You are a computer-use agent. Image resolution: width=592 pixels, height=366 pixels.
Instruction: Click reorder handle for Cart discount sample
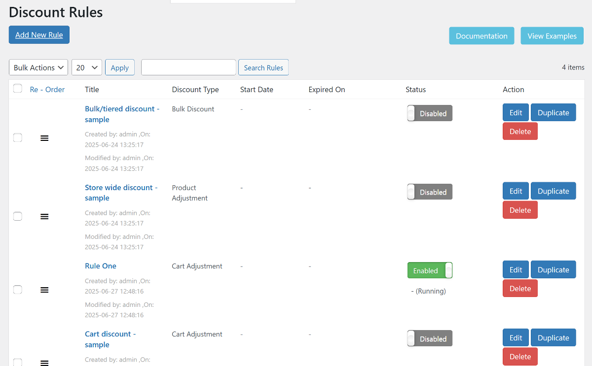tap(44, 363)
